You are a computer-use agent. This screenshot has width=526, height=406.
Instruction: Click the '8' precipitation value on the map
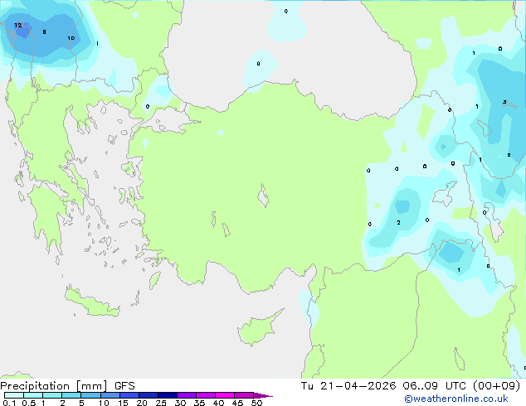44,32
